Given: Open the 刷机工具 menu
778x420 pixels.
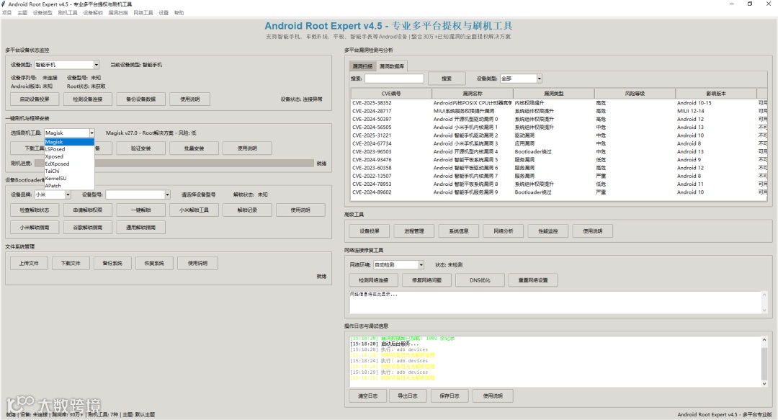Looking at the screenshot, I should [x=68, y=13].
